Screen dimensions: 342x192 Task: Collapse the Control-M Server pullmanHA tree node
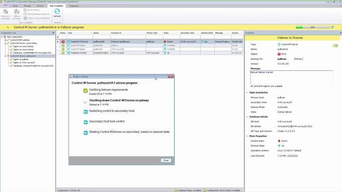(x=5, y=56)
